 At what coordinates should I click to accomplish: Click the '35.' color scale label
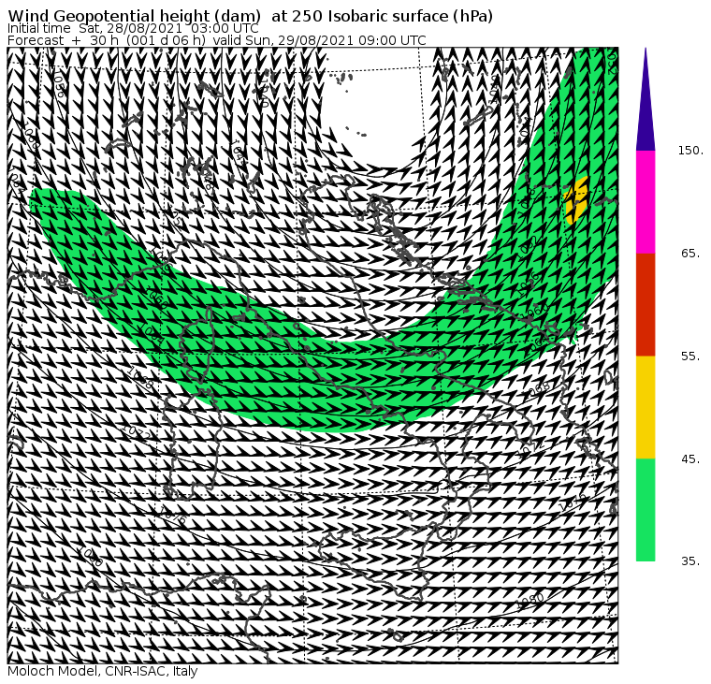(x=690, y=561)
